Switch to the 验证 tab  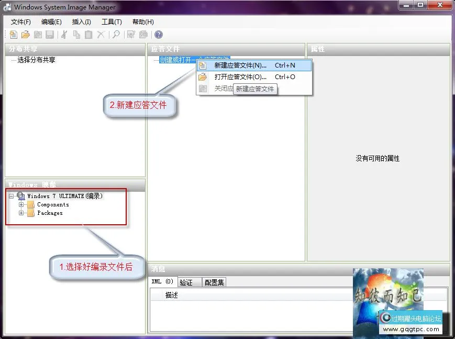pyautogui.click(x=187, y=281)
